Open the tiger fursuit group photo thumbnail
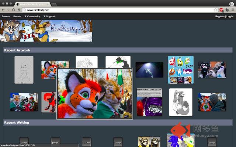The height and width of the screenshot is (147, 236). coord(24,102)
